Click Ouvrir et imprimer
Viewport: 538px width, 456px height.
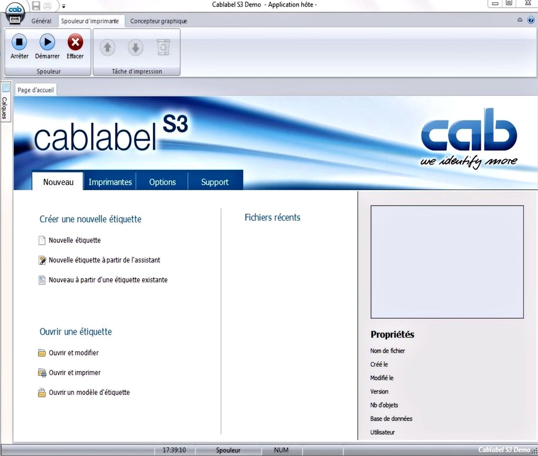click(75, 373)
